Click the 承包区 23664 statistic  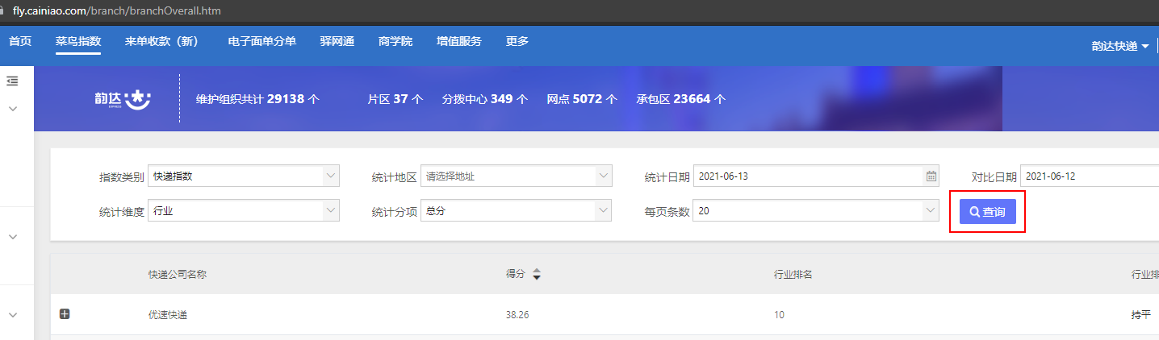[x=680, y=99]
